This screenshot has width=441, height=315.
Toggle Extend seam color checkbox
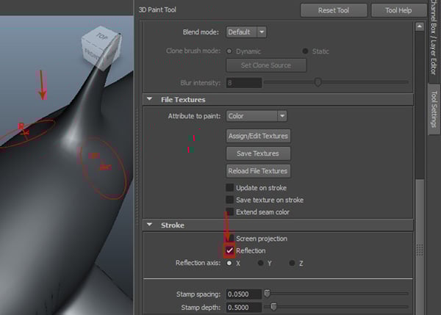coord(230,212)
